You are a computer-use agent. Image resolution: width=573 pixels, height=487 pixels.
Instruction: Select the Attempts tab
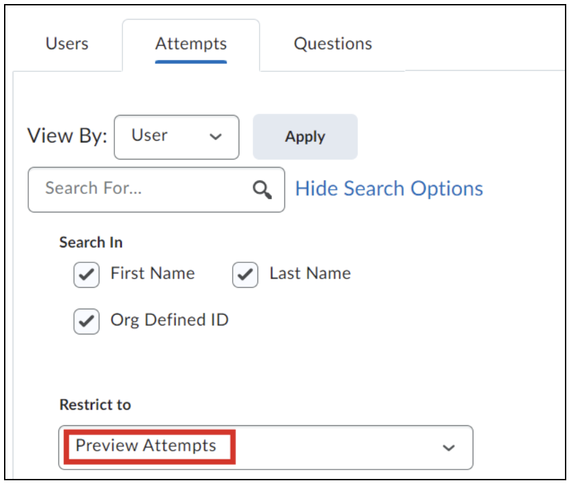click(191, 44)
